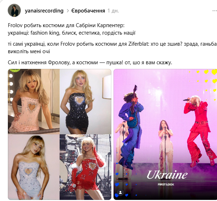Click the guitarist in blue suit photo area
Image resolution: width=217 pixels, height=201 pixels.
pos(131,127)
